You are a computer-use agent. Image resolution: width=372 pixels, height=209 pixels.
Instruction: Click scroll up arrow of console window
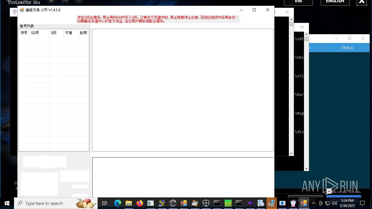click(x=291, y=19)
